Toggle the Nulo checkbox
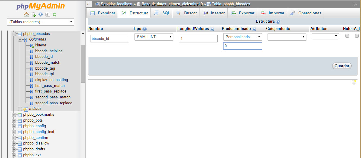Screen dimensions: 361x158 pos(347,36)
